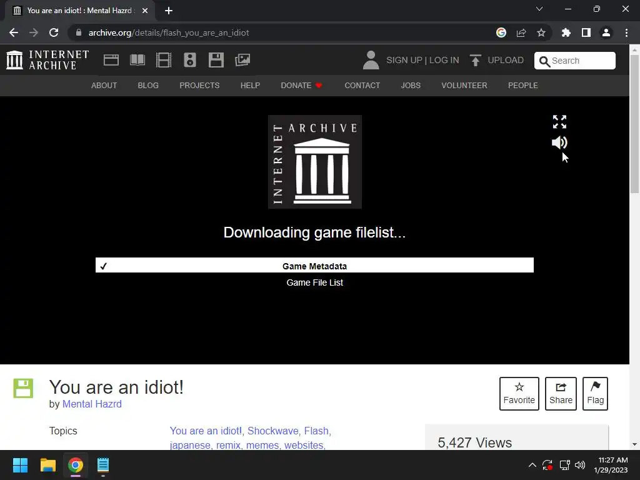640x480 pixels.
Task: Open File Explorer from the taskbar
Action: (x=47, y=465)
